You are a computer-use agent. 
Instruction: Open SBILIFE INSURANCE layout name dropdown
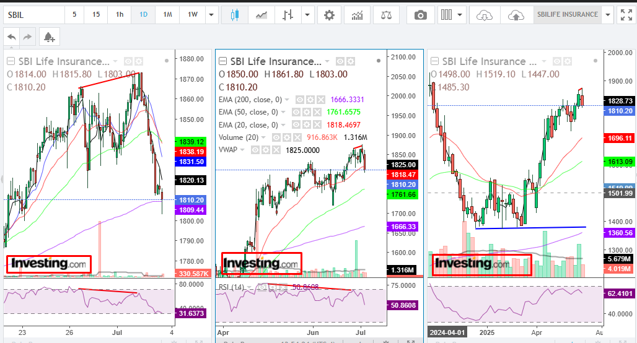click(608, 15)
